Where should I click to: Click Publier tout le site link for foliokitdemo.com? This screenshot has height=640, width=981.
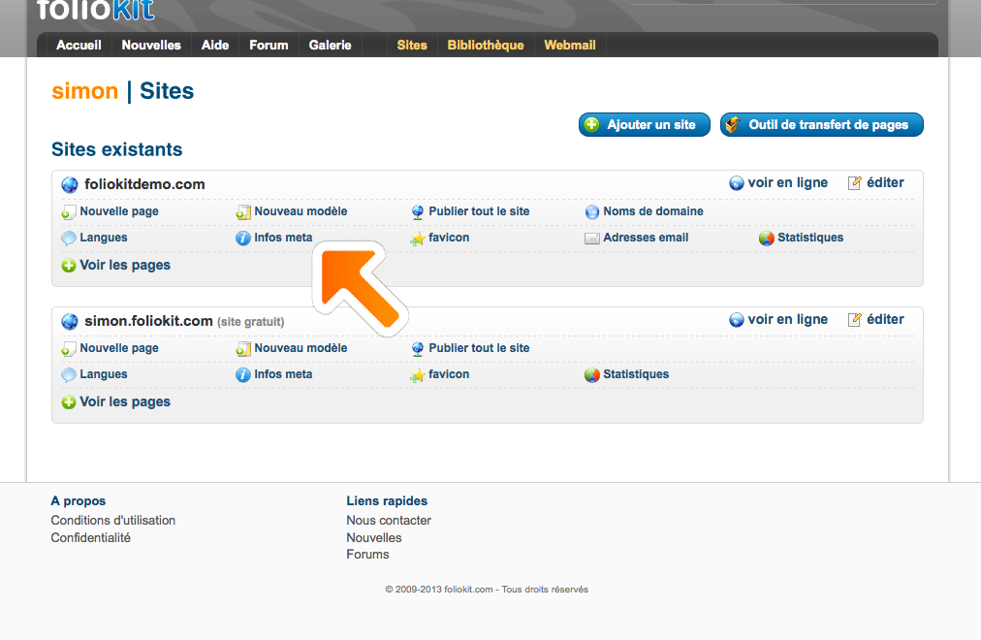(x=479, y=211)
